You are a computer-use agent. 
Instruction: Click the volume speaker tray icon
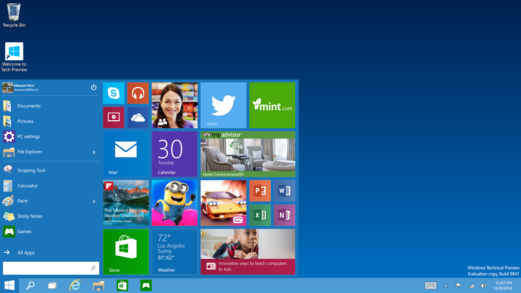pyautogui.click(x=484, y=286)
